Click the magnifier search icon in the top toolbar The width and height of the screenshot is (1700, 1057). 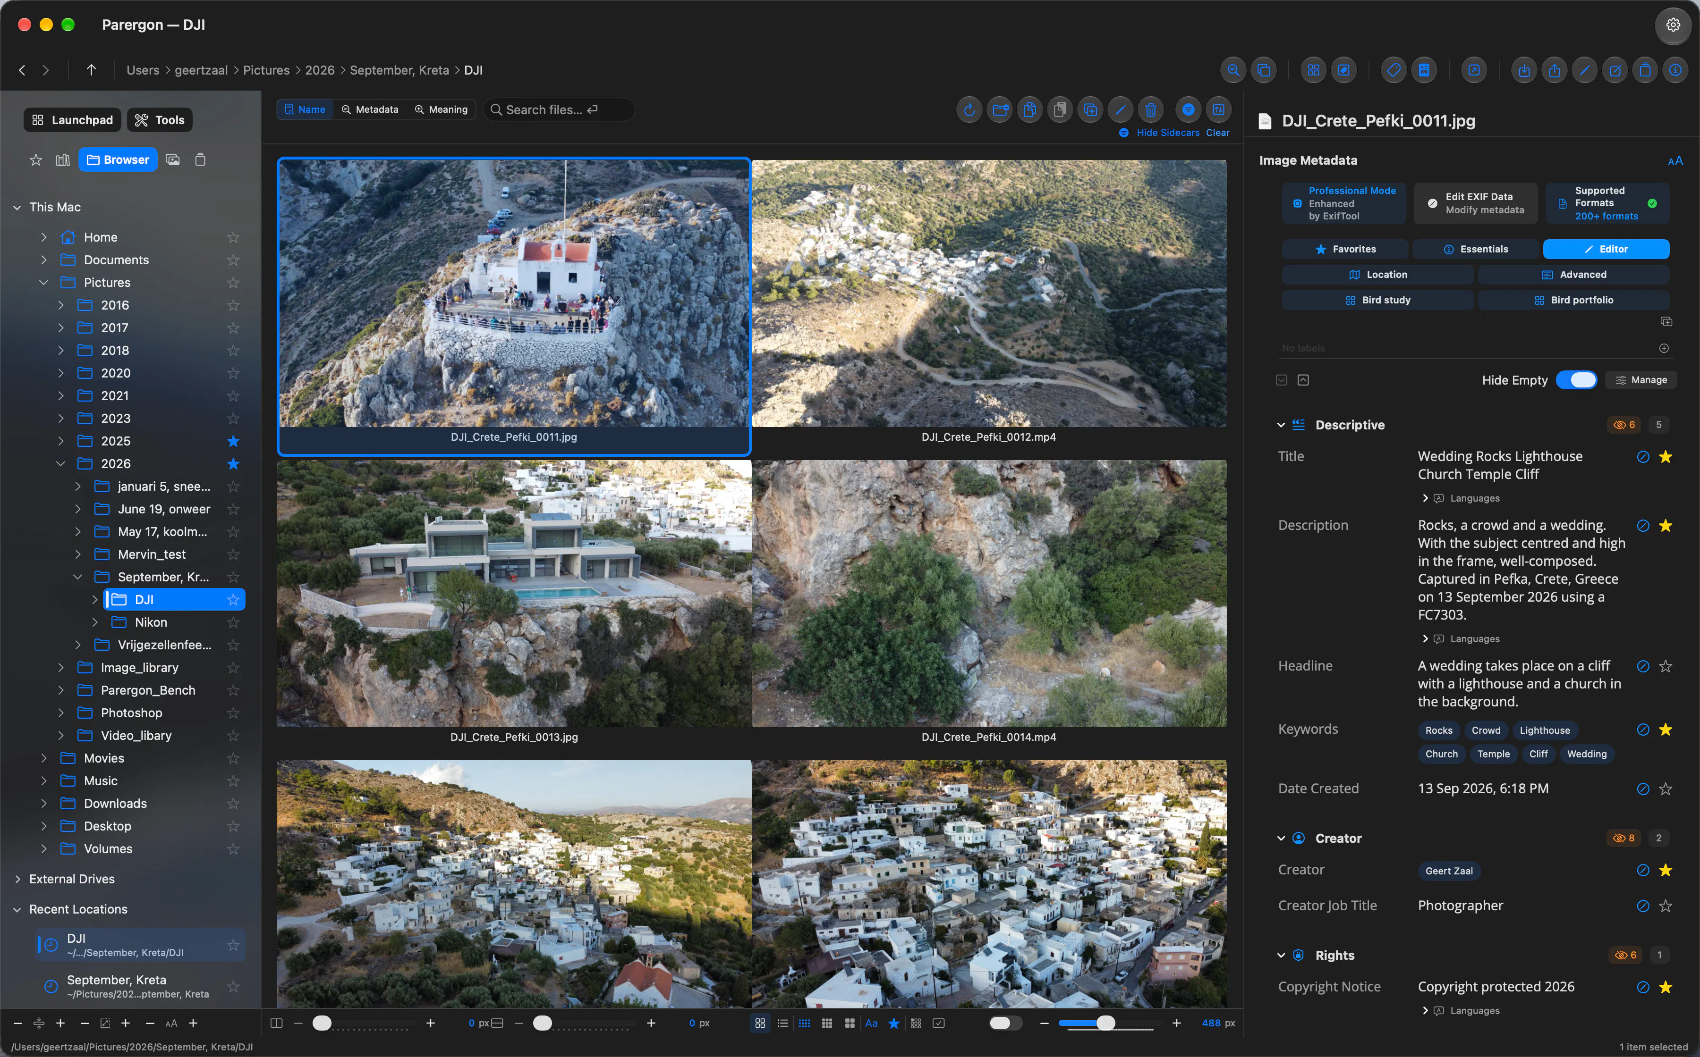(1233, 70)
